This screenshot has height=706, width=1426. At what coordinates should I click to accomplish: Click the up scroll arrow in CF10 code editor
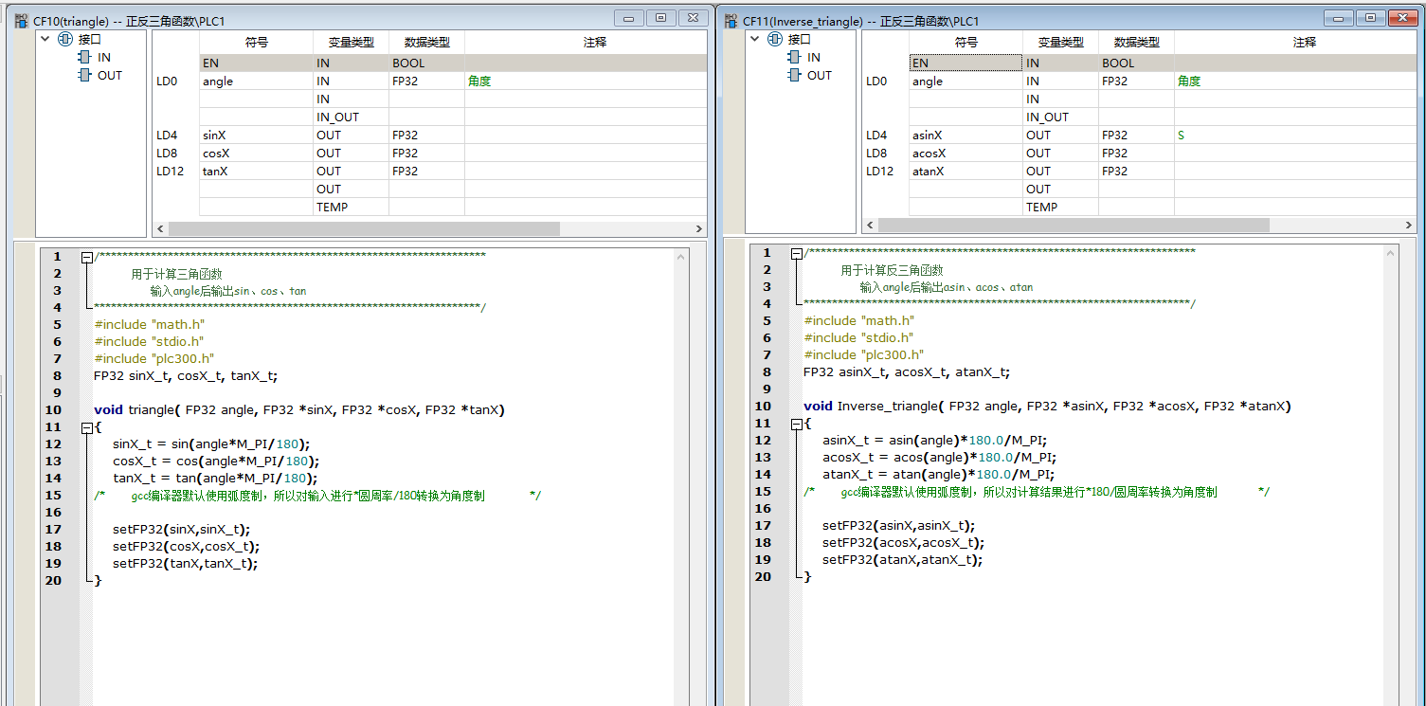click(681, 257)
